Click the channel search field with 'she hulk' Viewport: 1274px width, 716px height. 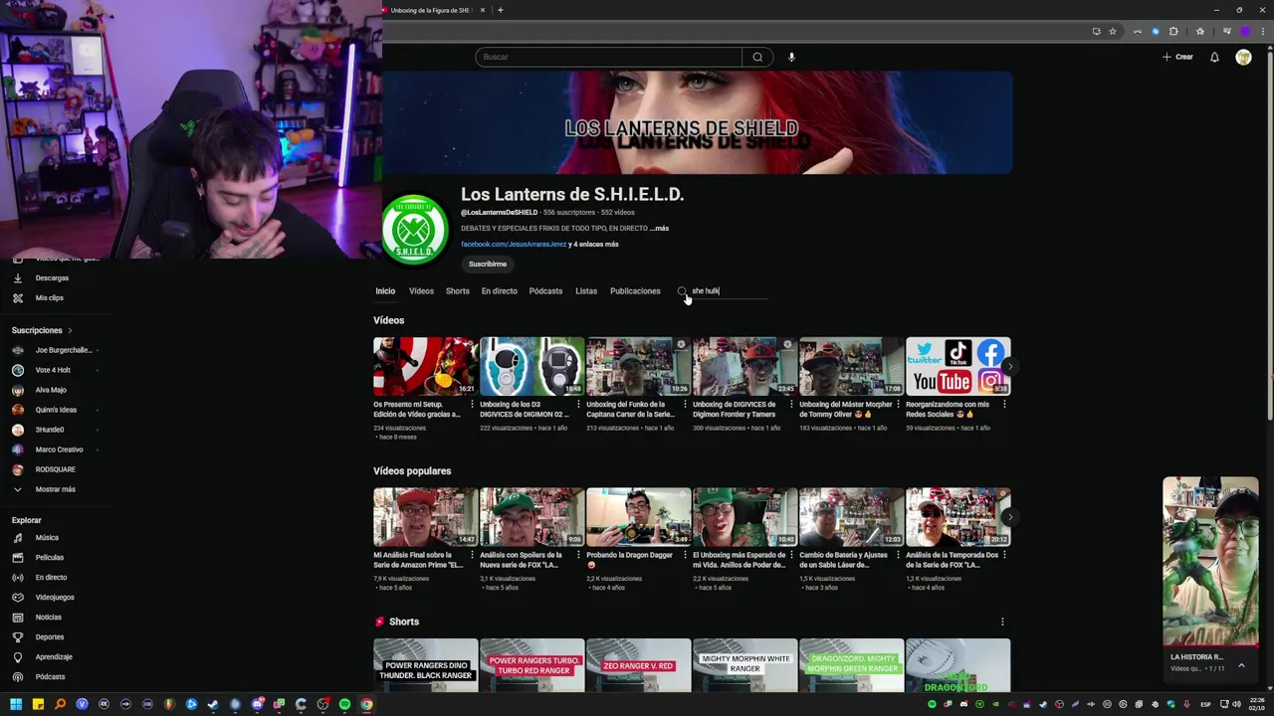tap(729, 291)
